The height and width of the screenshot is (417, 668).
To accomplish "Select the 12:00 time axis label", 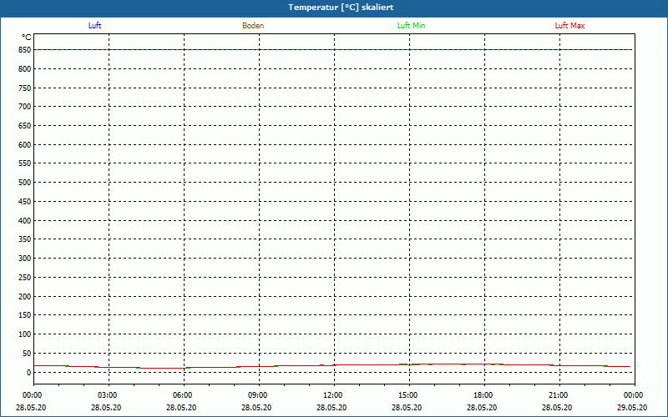I will (x=333, y=395).
